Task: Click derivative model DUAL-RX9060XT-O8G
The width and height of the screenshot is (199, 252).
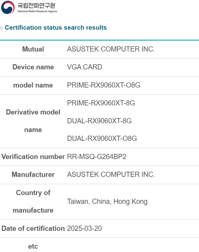Action: pos(102,138)
